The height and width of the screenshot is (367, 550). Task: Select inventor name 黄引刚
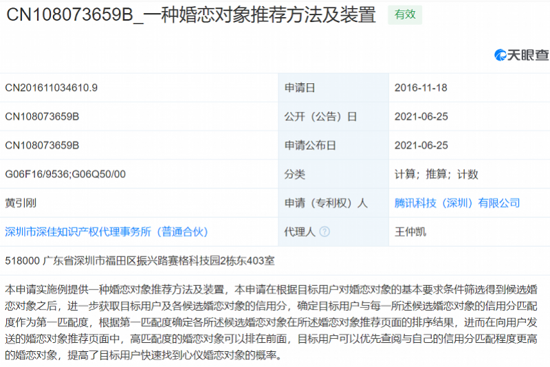pos(21,203)
